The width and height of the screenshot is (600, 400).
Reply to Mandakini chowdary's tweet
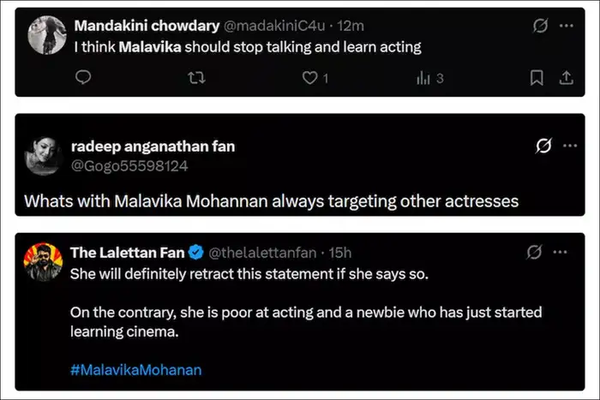[83, 78]
